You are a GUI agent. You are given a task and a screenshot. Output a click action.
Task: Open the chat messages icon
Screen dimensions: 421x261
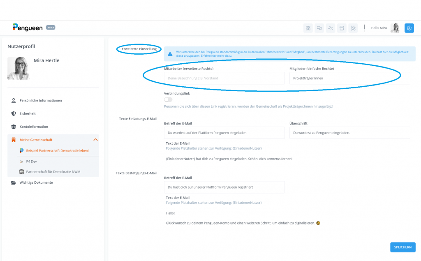coord(319,28)
